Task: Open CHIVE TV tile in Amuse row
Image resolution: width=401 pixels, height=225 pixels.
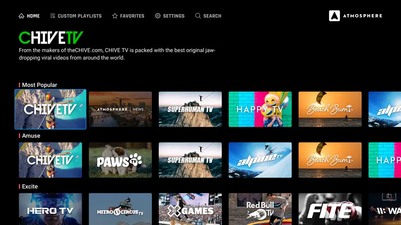Action: tap(51, 160)
